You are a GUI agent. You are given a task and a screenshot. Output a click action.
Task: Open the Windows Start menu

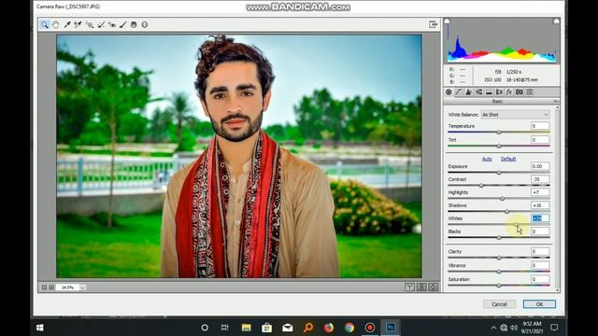pyautogui.click(x=39, y=328)
